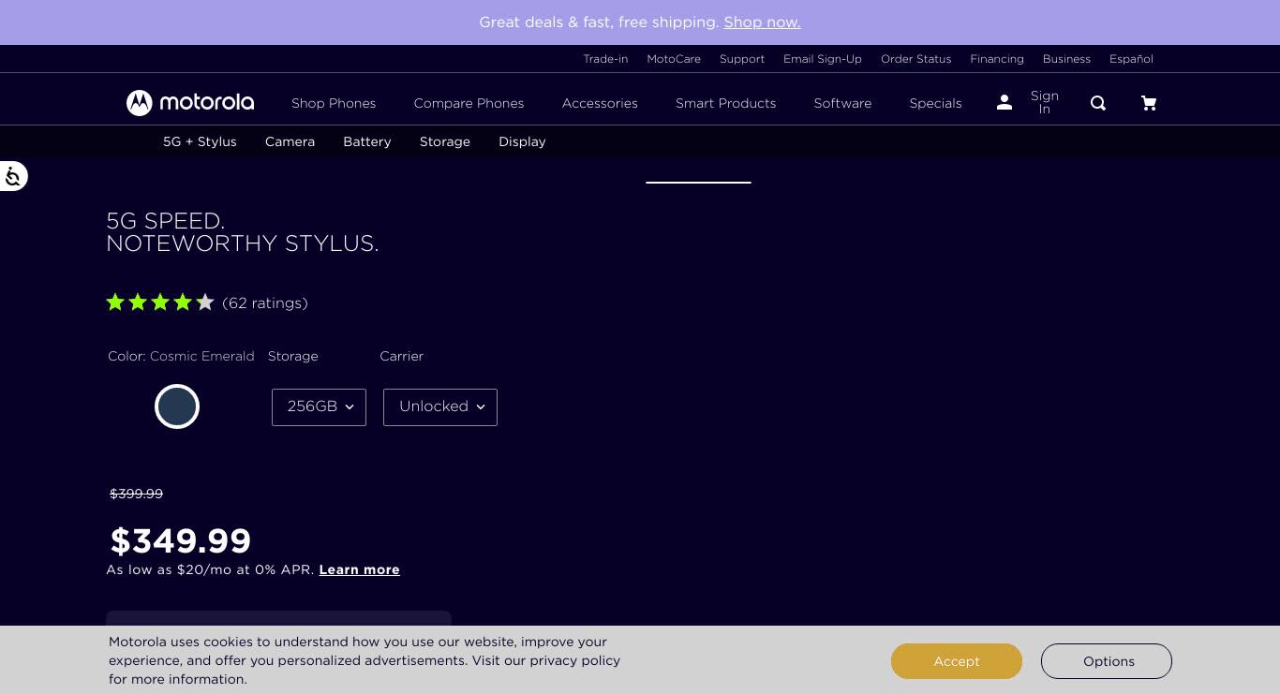
Task: Open the Smart Products menu
Action: pos(726,103)
